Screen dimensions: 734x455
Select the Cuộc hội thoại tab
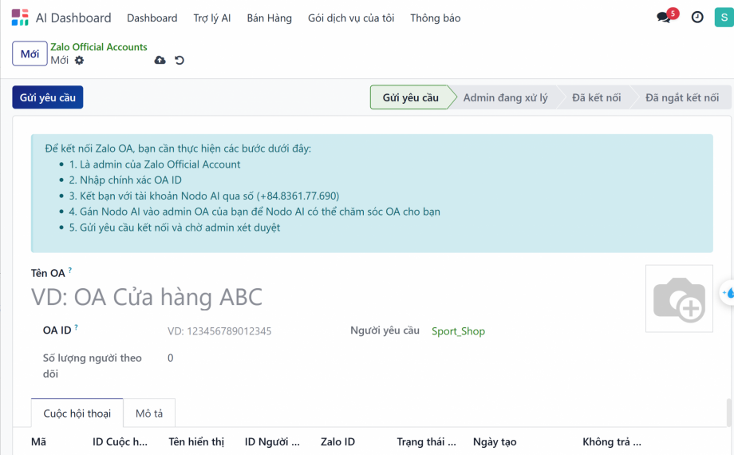pyautogui.click(x=77, y=413)
